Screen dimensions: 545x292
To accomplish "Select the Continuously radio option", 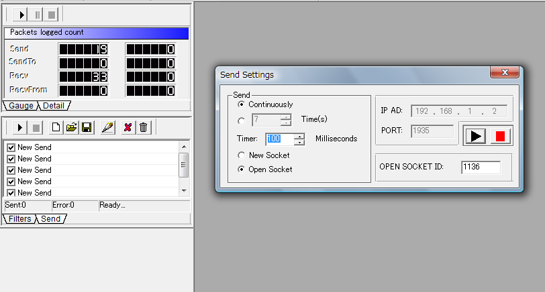I will coord(242,104).
